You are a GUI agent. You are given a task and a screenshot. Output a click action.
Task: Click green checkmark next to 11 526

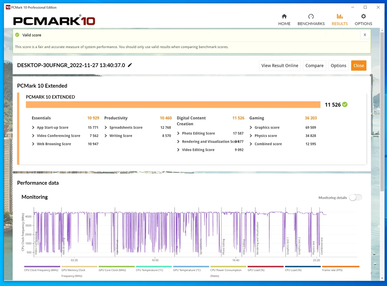[x=345, y=104]
